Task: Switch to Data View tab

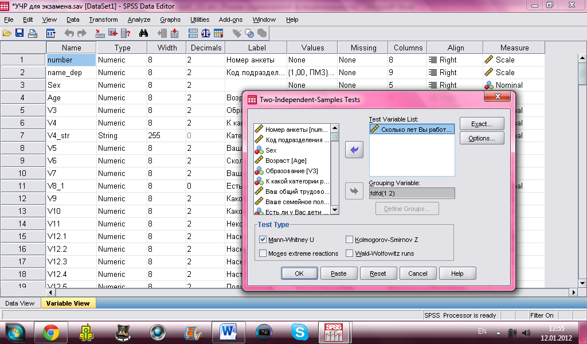Action: (x=20, y=303)
